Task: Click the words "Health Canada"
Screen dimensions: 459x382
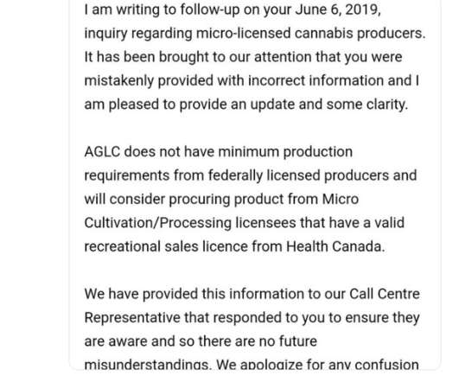Action: tap(334, 246)
